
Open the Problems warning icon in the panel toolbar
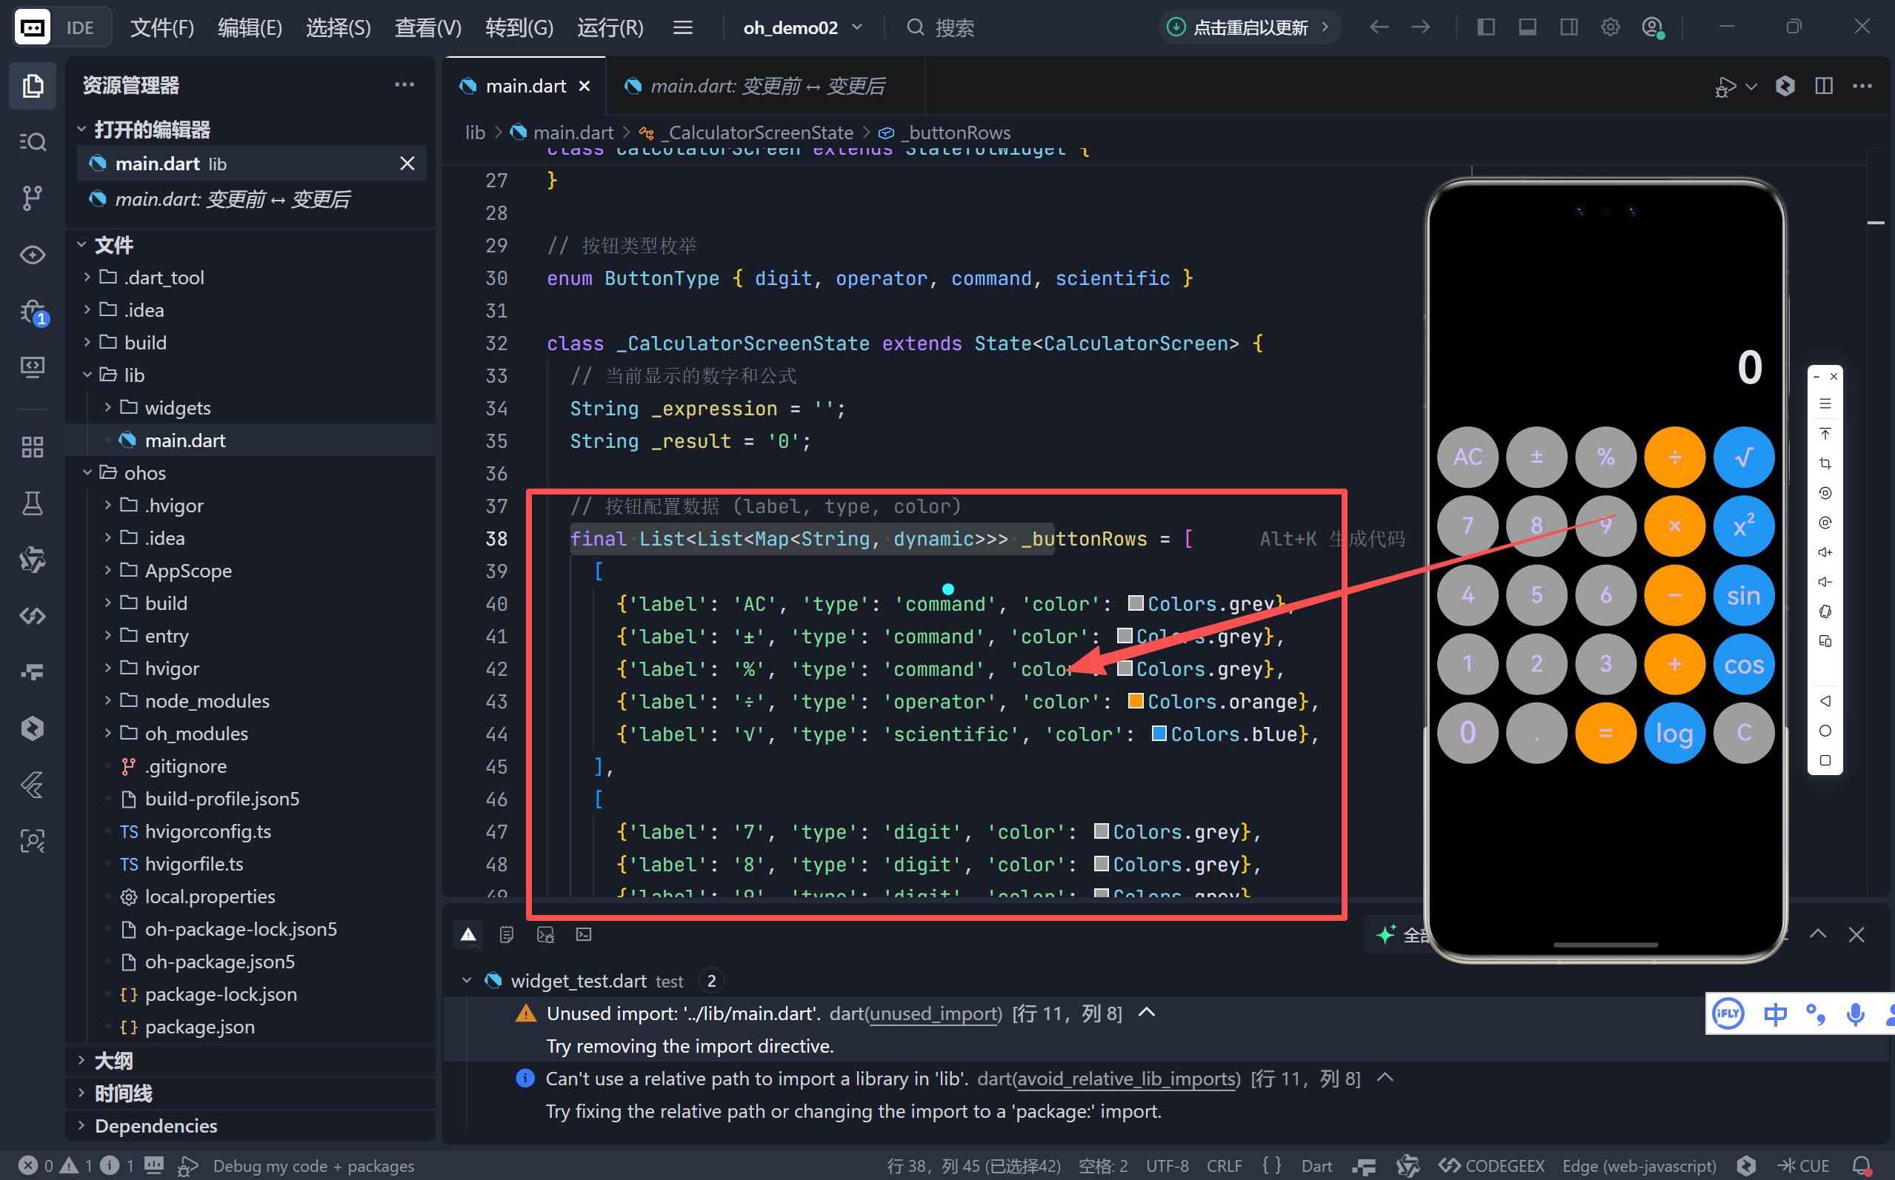pos(468,934)
